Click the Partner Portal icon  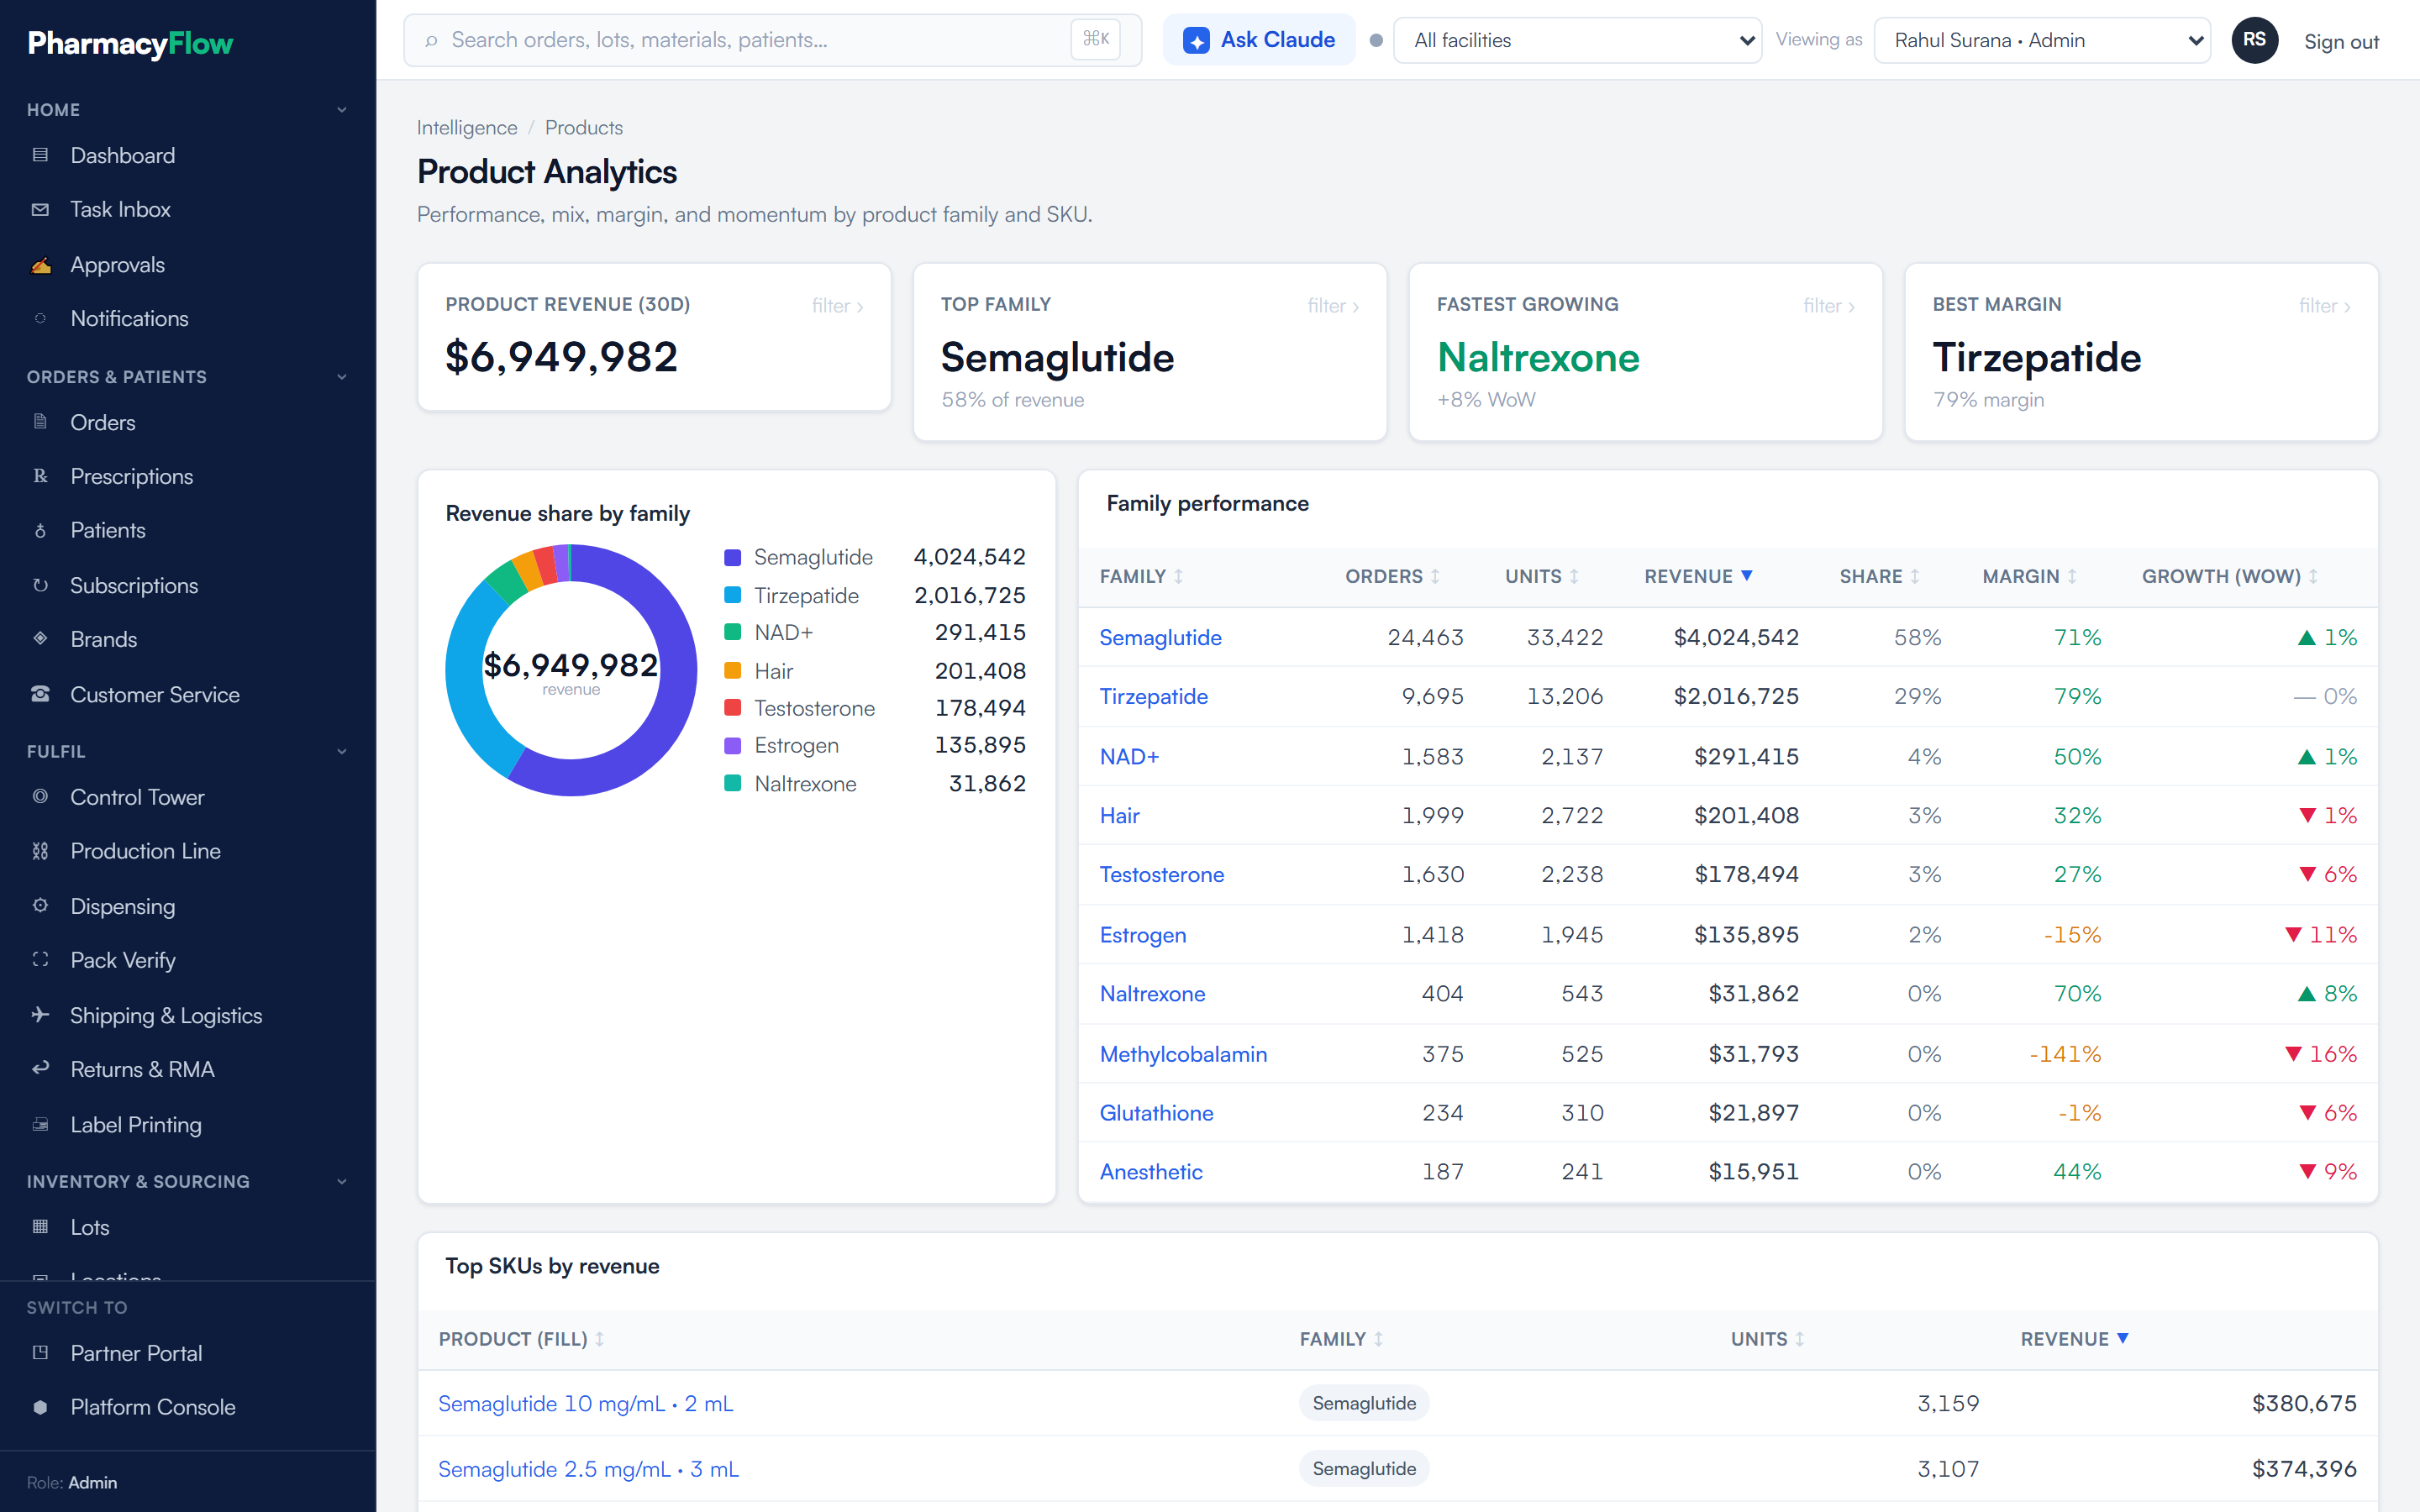pyautogui.click(x=40, y=1352)
